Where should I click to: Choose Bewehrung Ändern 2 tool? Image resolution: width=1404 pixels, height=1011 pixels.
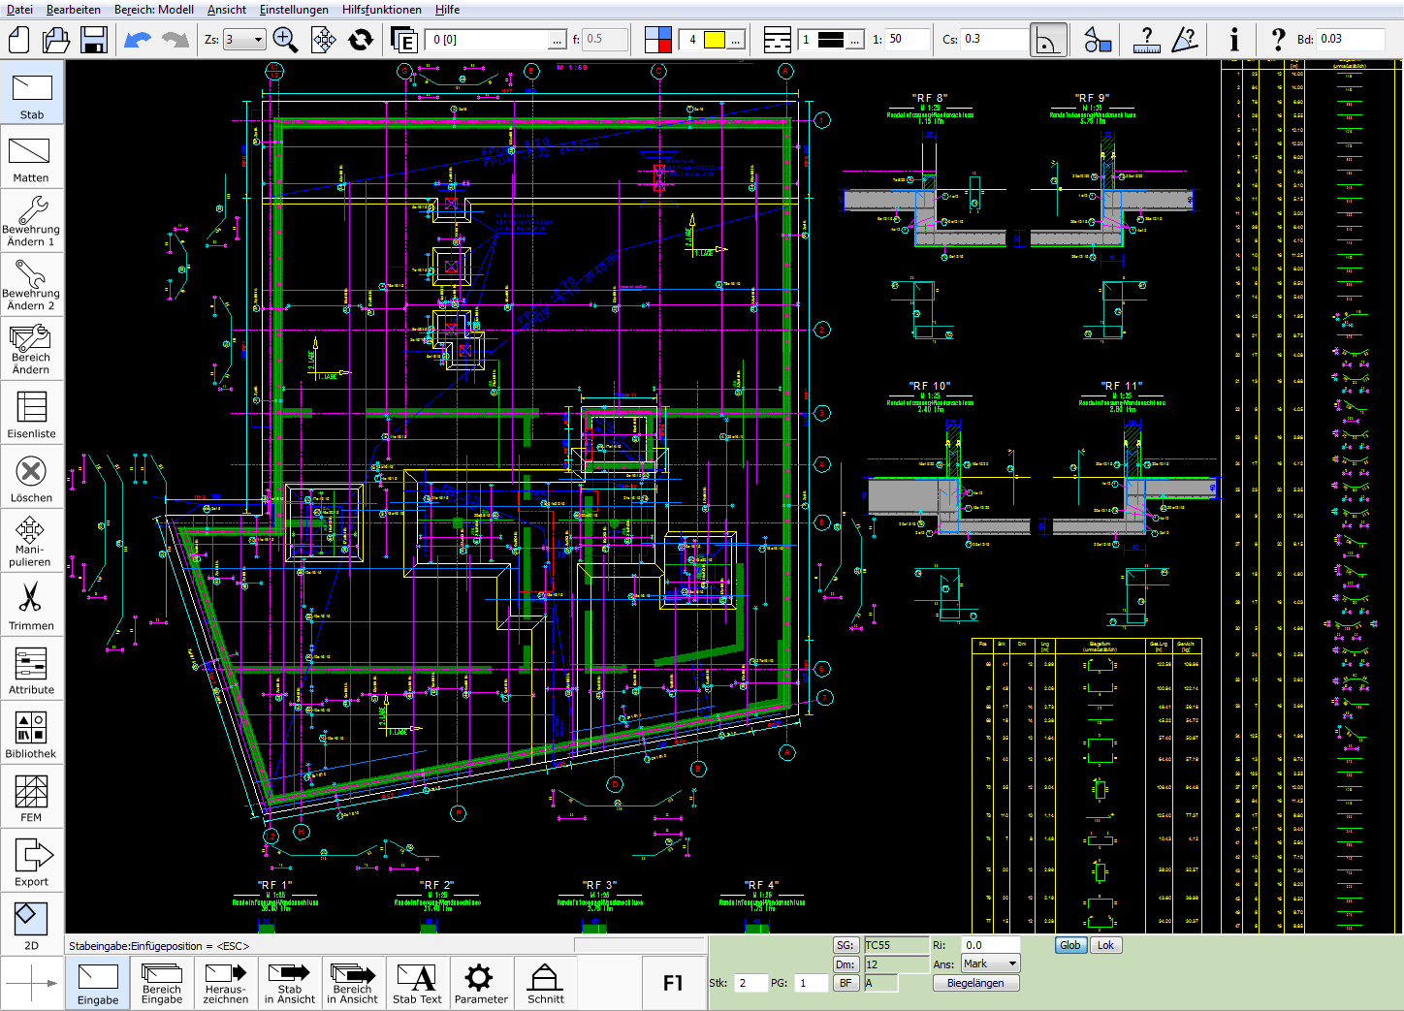[x=32, y=285]
